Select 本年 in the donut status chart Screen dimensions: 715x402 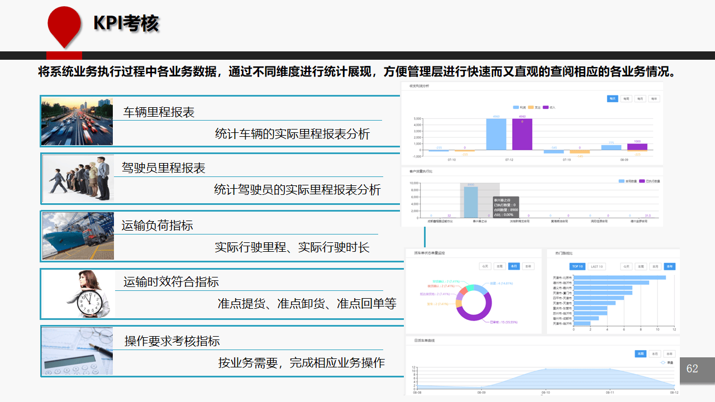528,266
